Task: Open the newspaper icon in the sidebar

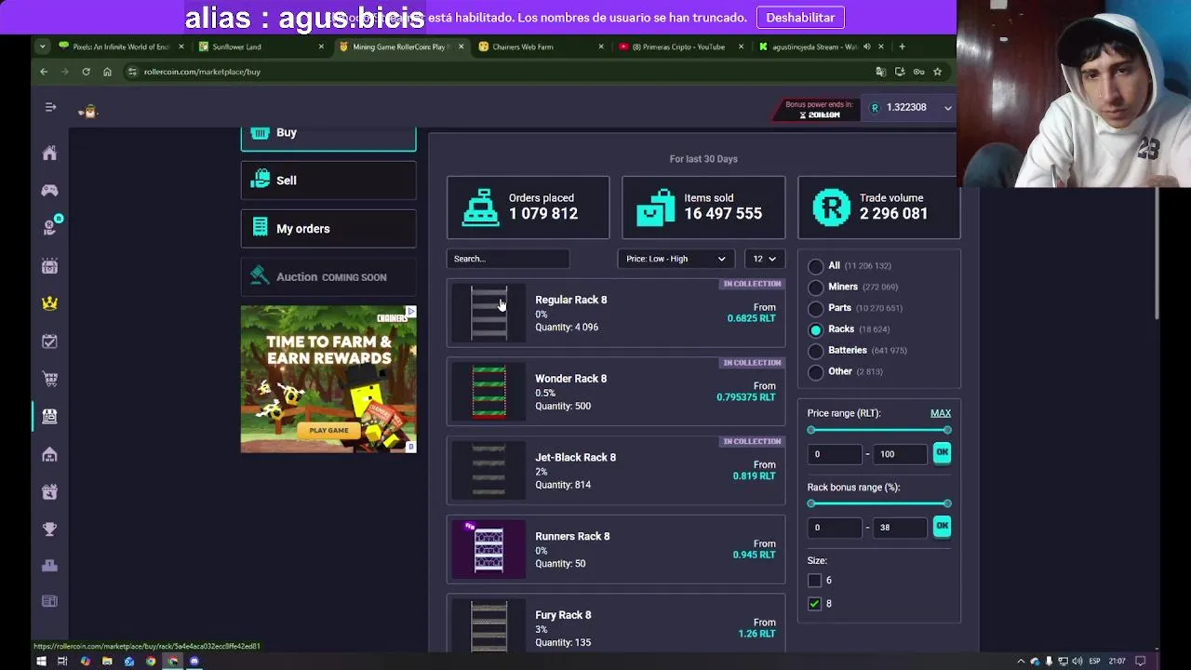Action: coord(49,601)
